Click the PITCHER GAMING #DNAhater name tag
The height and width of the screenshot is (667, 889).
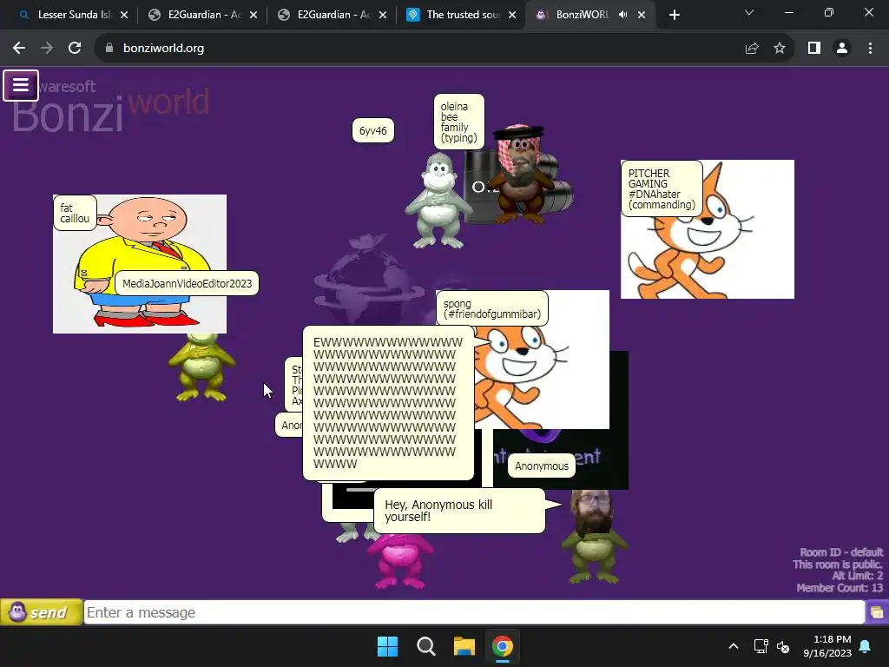662,188
